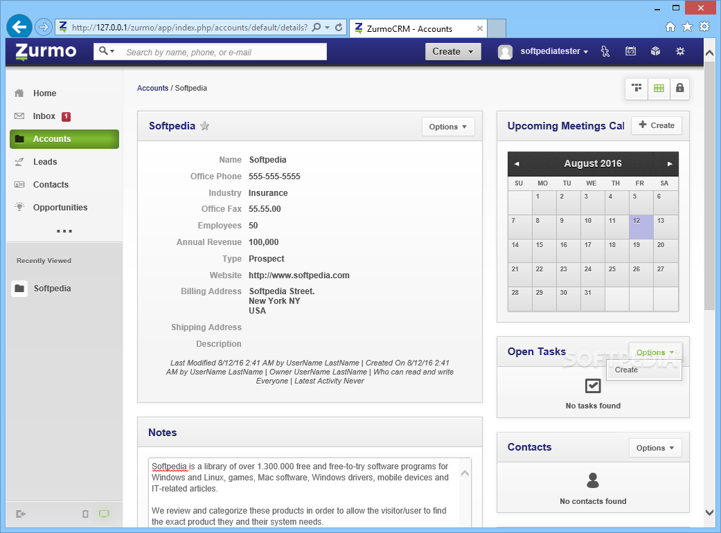The height and width of the screenshot is (533, 721).
Task: Click the address bar URL
Action: click(x=190, y=28)
